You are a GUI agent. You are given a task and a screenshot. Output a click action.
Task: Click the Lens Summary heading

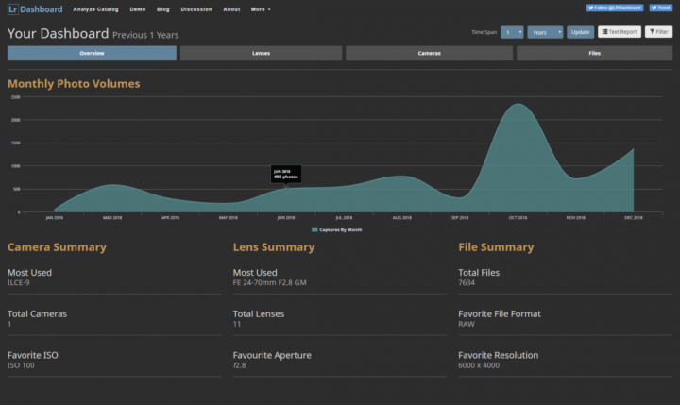(274, 247)
